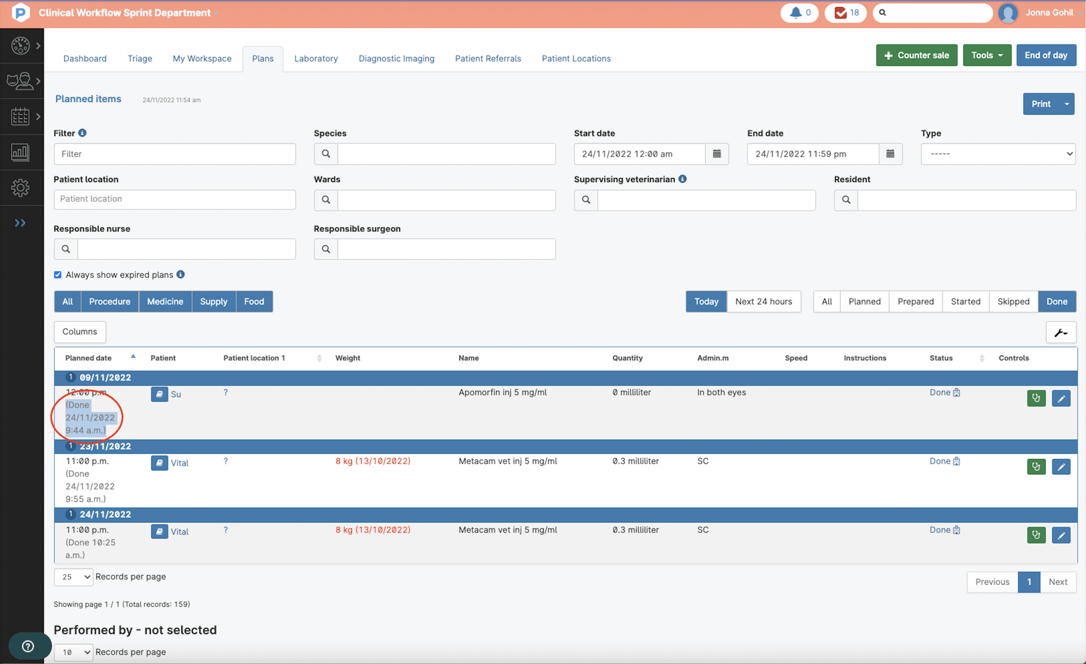
Task: Open the Diagnostic Imaging tab
Action: (x=396, y=58)
